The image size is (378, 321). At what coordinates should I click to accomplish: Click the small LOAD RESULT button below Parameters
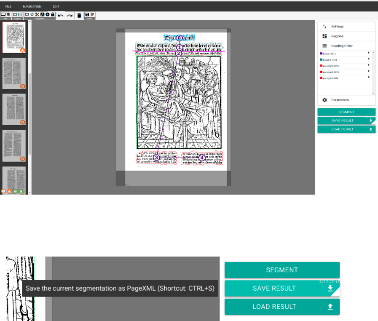[x=346, y=129]
